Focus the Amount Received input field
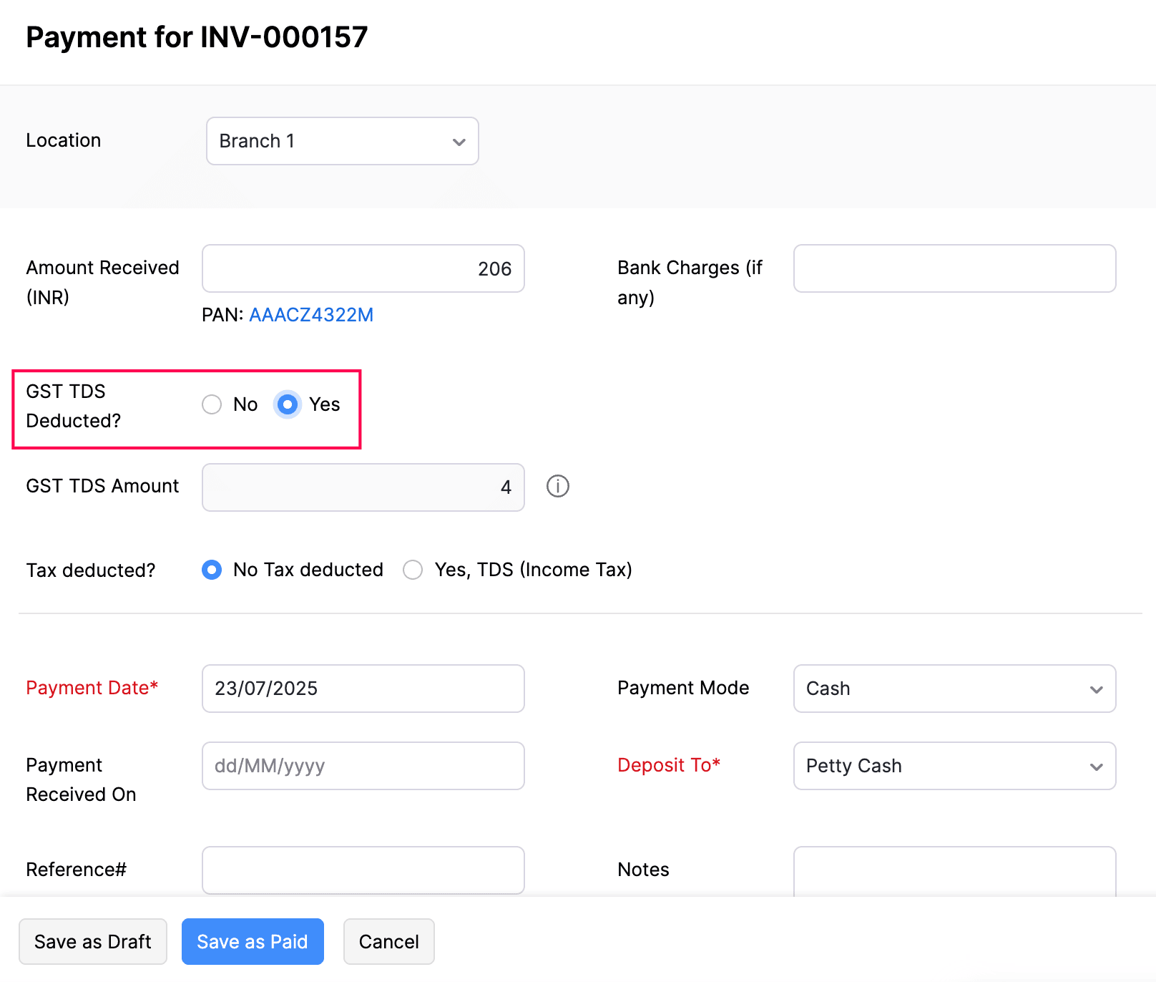 363,268
